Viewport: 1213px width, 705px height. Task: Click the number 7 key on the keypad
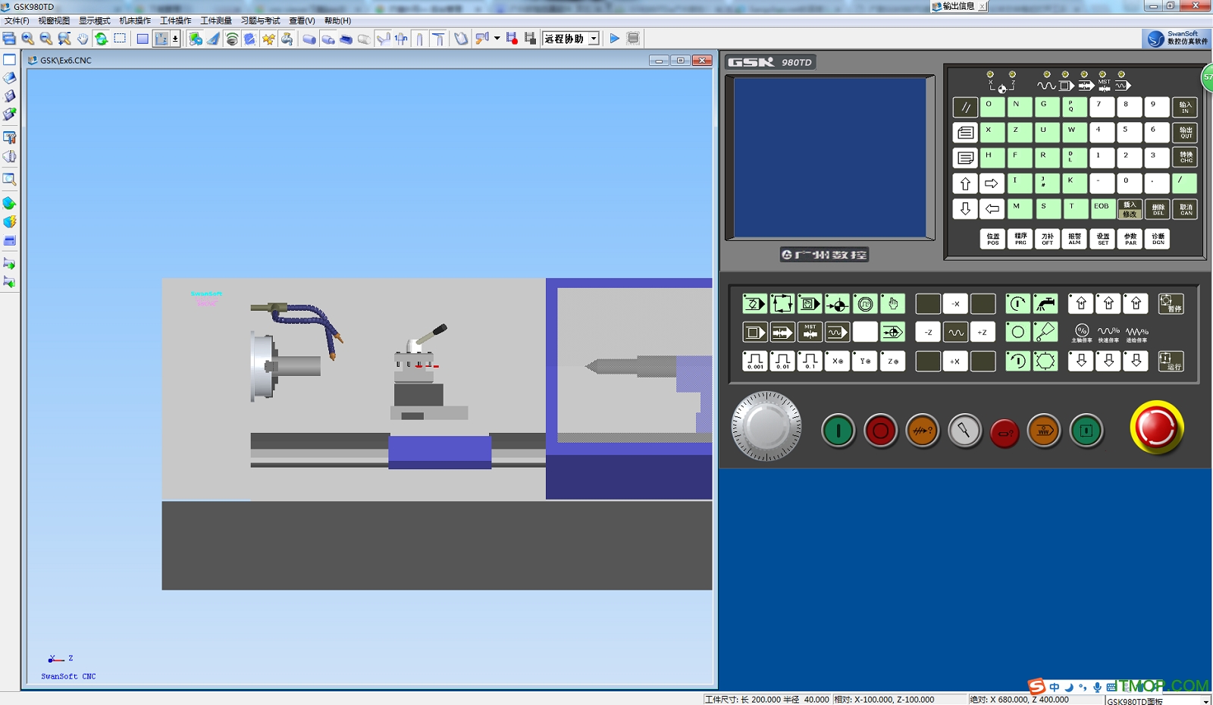[1102, 107]
